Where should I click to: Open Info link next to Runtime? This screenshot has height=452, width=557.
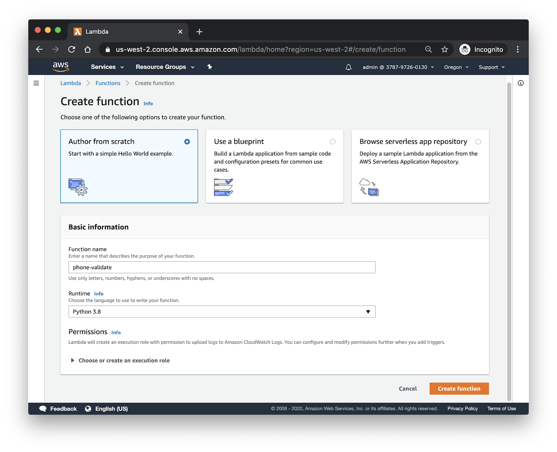[99, 294]
